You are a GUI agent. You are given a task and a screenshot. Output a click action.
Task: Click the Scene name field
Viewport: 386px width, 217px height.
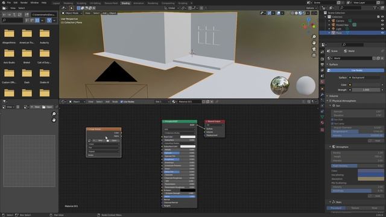[324, 2]
